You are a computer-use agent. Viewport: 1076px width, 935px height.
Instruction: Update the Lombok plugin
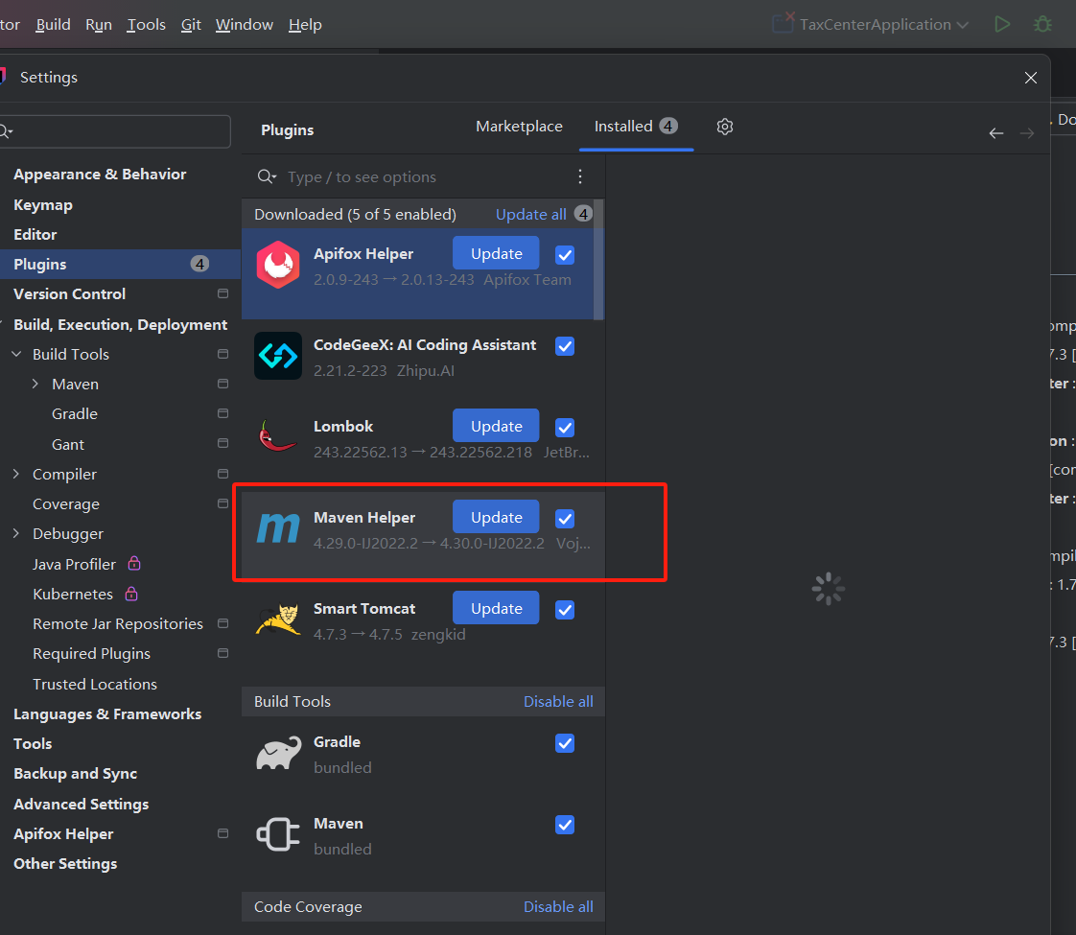pyautogui.click(x=496, y=426)
